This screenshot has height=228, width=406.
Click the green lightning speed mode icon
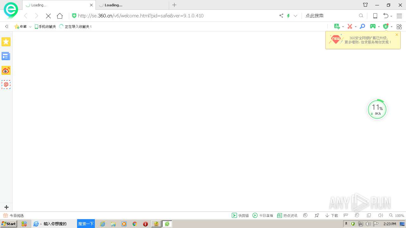pyautogui.click(x=288, y=16)
